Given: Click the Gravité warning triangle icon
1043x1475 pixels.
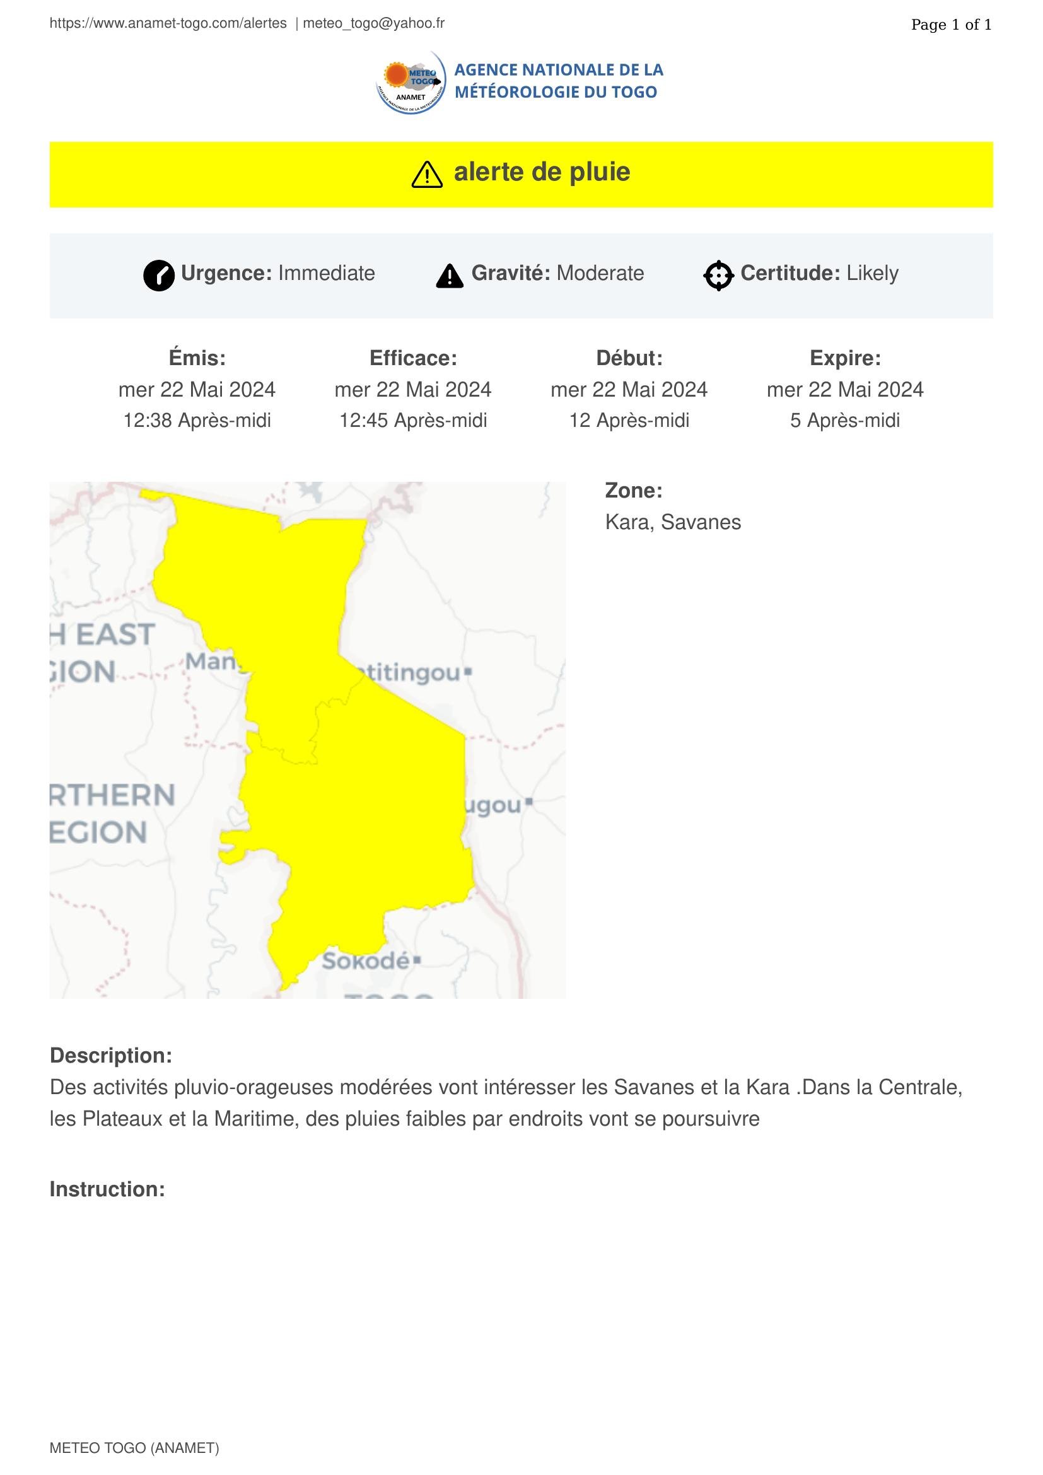Looking at the screenshot, I should pyautogui.click(x=450, y=276).
